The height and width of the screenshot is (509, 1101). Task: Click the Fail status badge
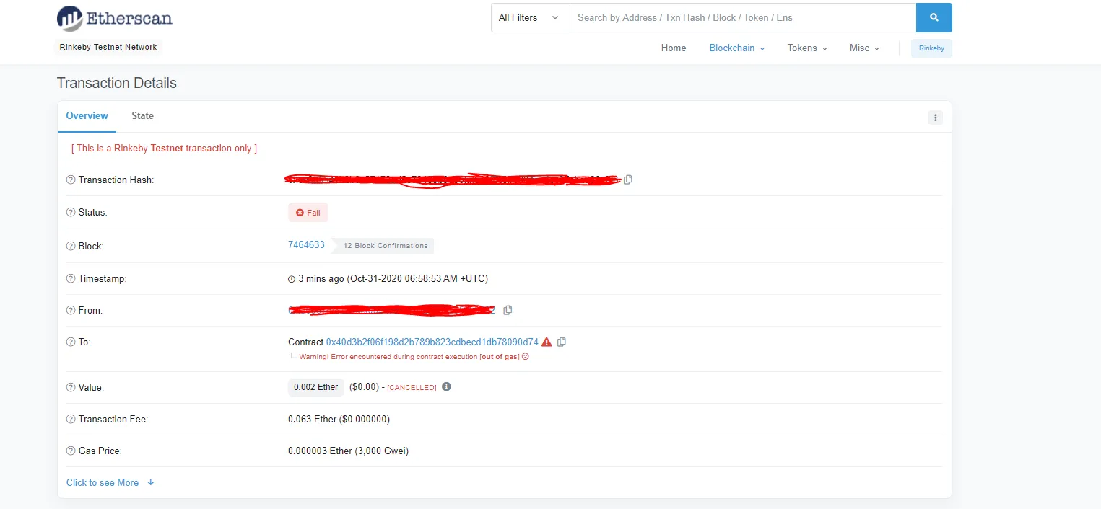[308, 213]
